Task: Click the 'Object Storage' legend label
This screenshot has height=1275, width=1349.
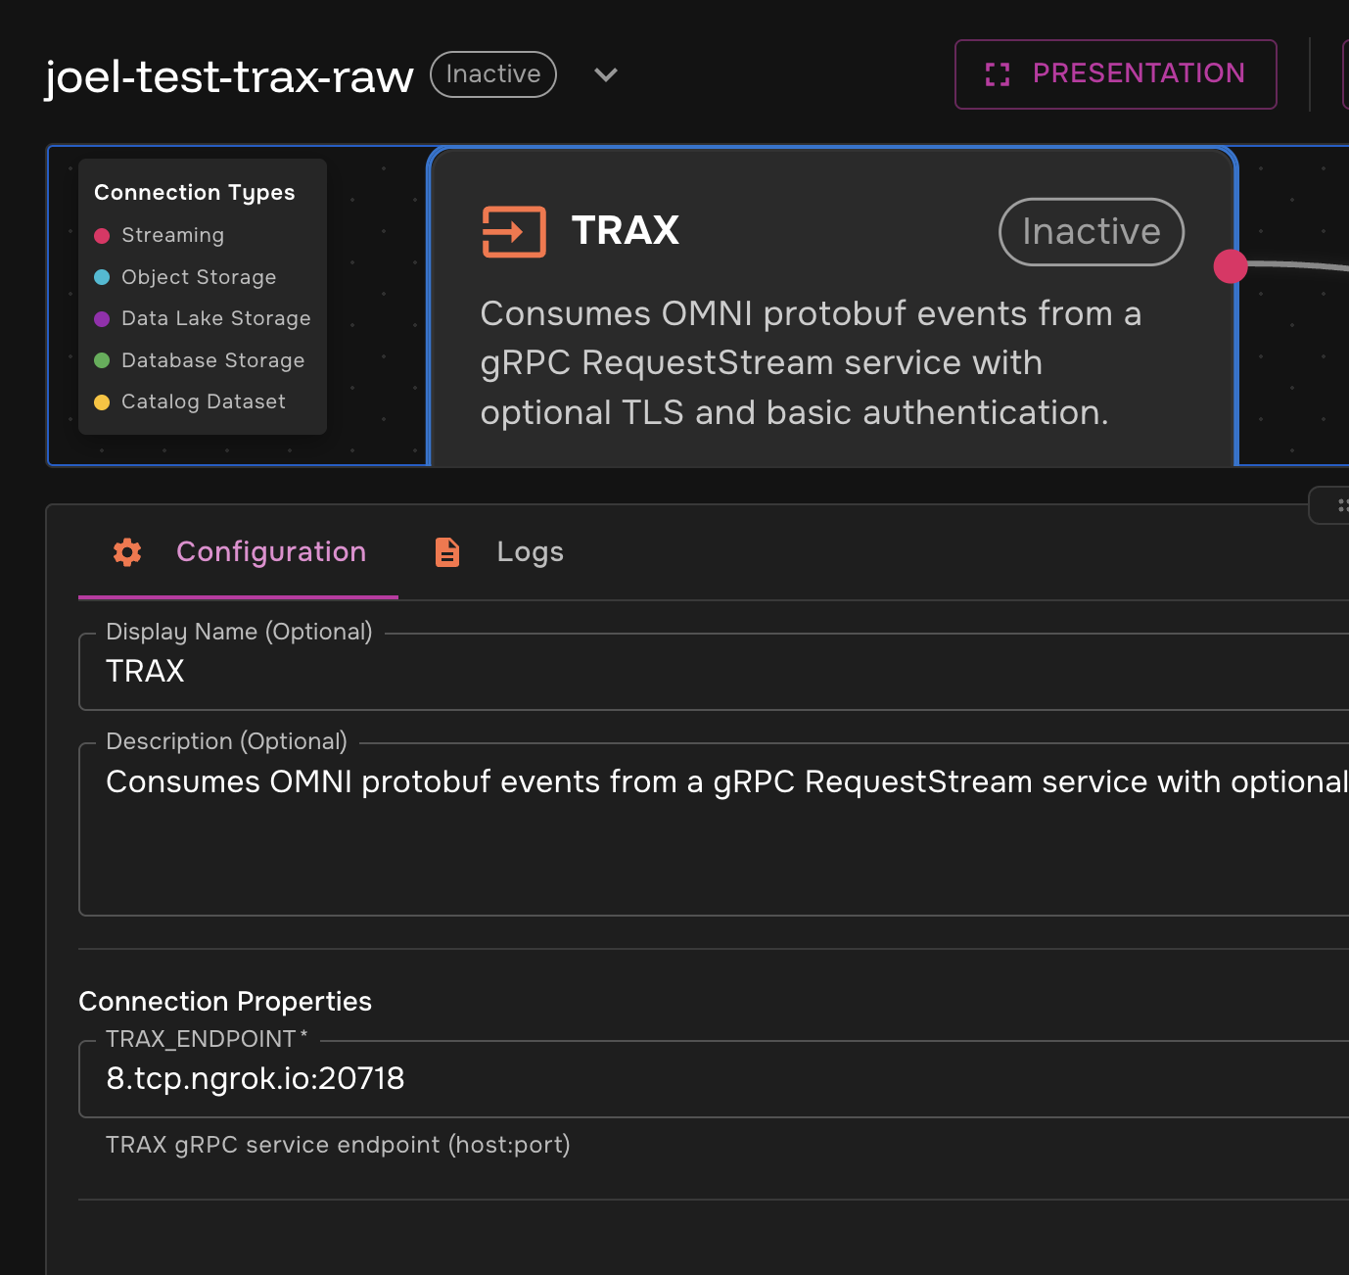Action: coord(199,277)
